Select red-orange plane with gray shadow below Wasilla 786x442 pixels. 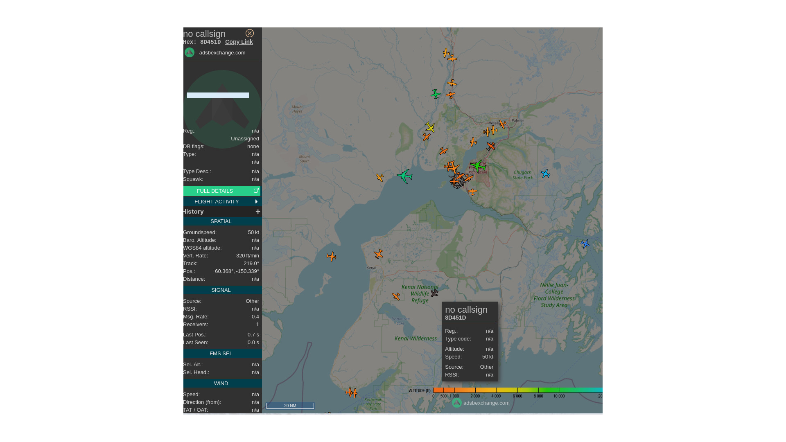490,146
